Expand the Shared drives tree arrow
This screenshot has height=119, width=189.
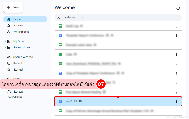tap(6, 47)
